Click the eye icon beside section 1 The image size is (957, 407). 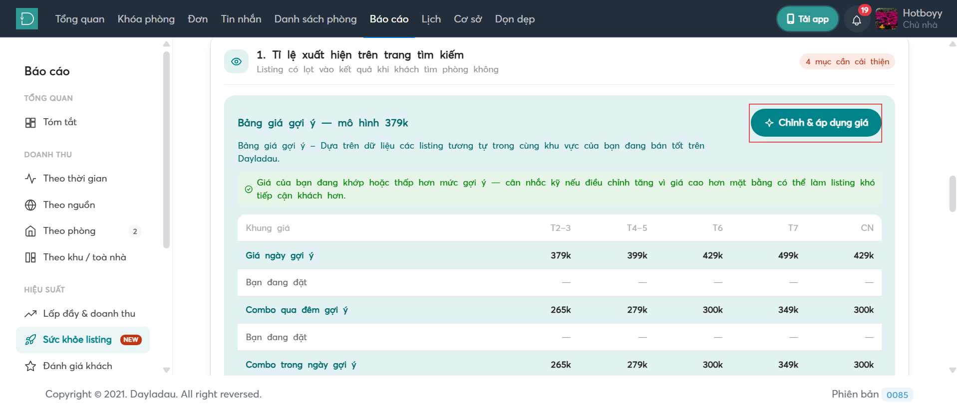tap(237, 61)
